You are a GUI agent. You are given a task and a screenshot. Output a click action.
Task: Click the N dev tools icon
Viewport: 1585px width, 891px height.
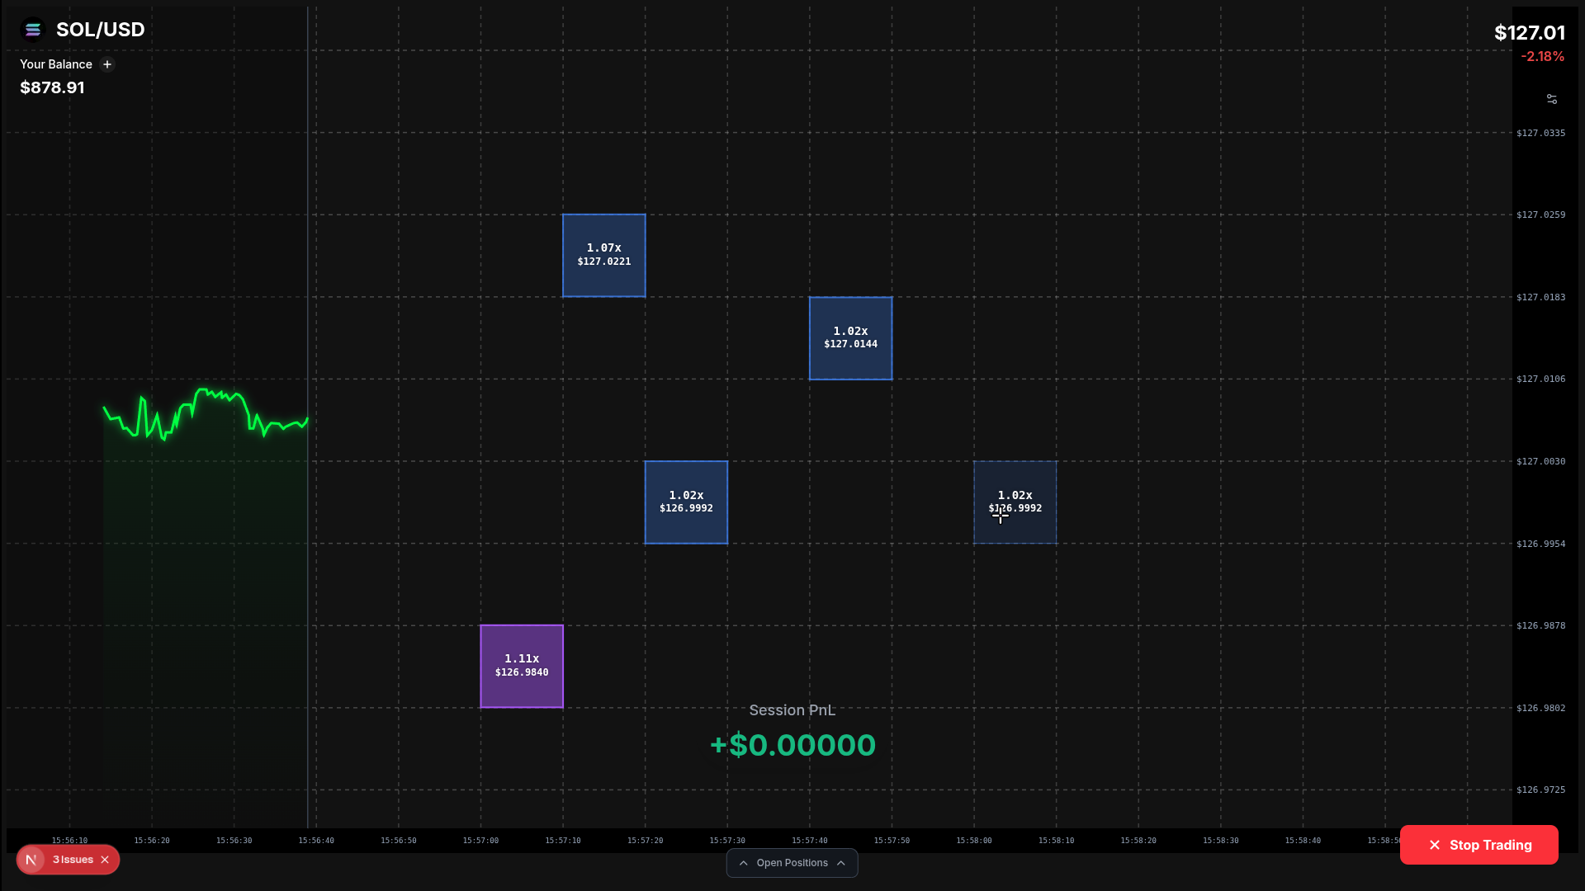(x=31, y=860)
